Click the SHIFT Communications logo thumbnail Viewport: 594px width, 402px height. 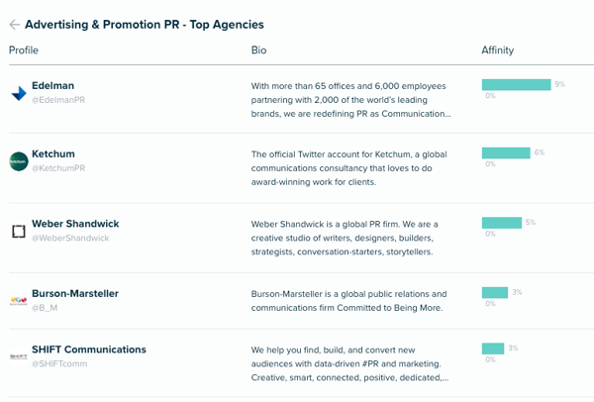19,356
